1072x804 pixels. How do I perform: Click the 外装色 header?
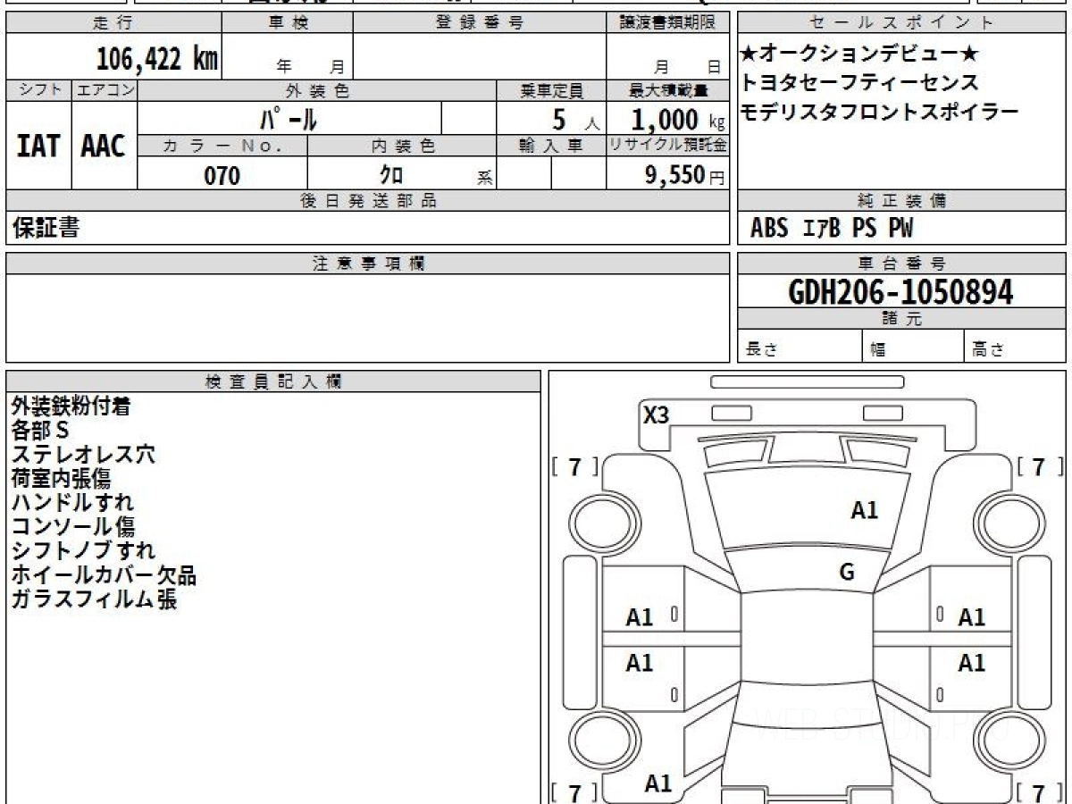(317, 90)
